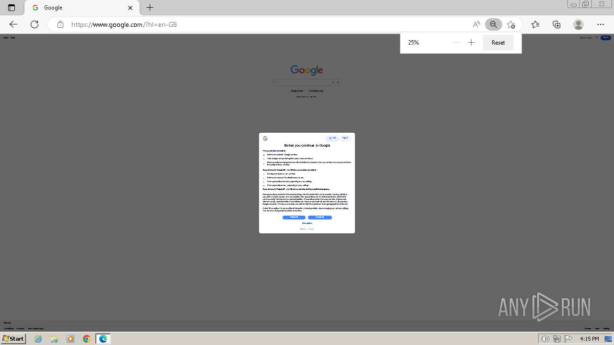Open More options in consent dialog

click(x=307, y=223)
